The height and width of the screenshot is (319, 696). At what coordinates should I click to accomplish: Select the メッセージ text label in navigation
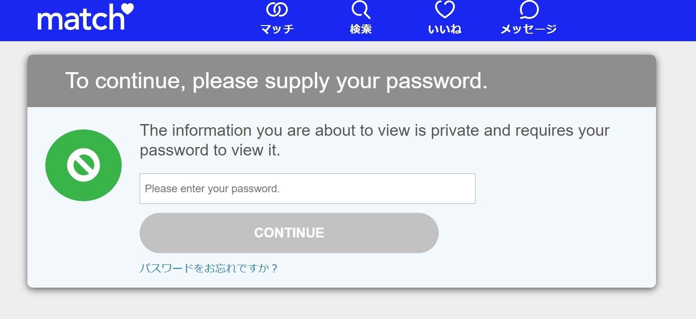click(x=529, y=29)
